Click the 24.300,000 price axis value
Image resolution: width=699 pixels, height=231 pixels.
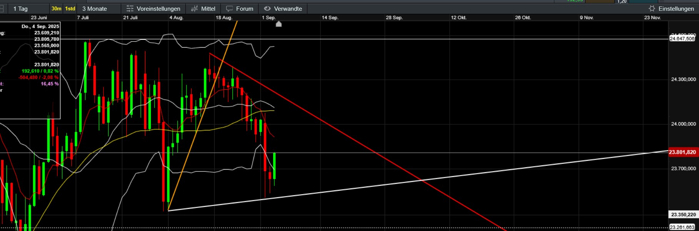pos(683,79)
